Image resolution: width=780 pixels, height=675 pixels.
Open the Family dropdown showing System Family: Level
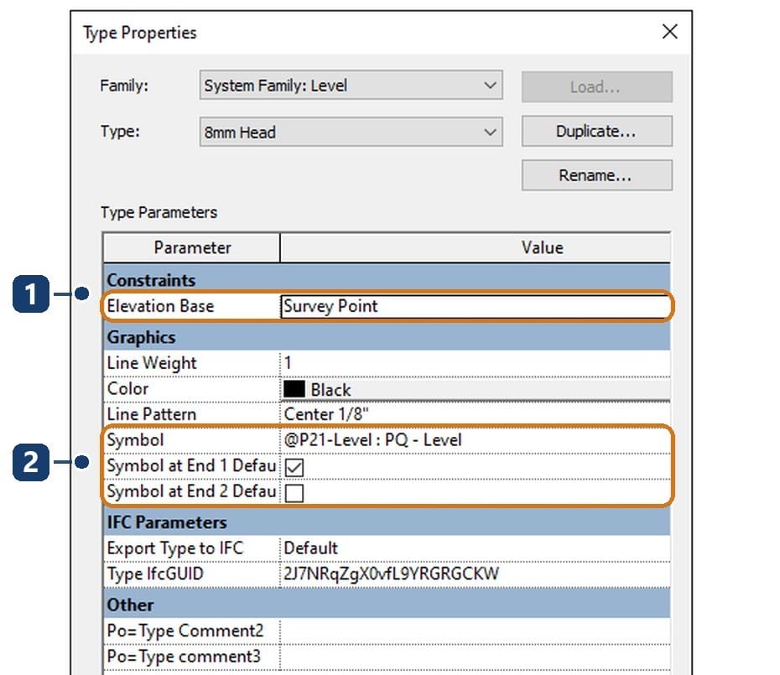[351, 85]
